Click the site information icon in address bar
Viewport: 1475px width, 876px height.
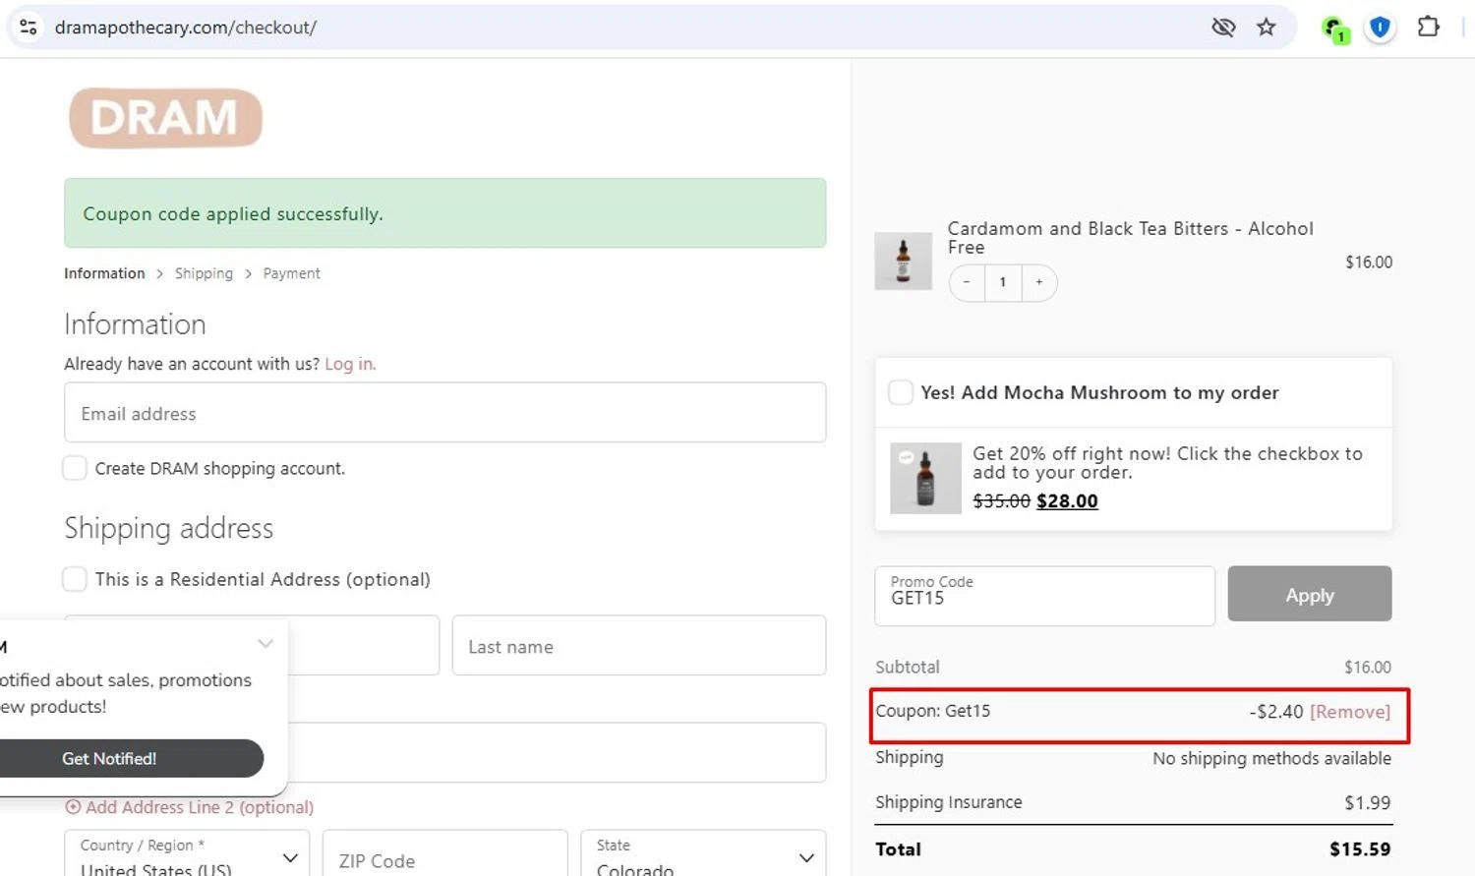tap(29, 28)
